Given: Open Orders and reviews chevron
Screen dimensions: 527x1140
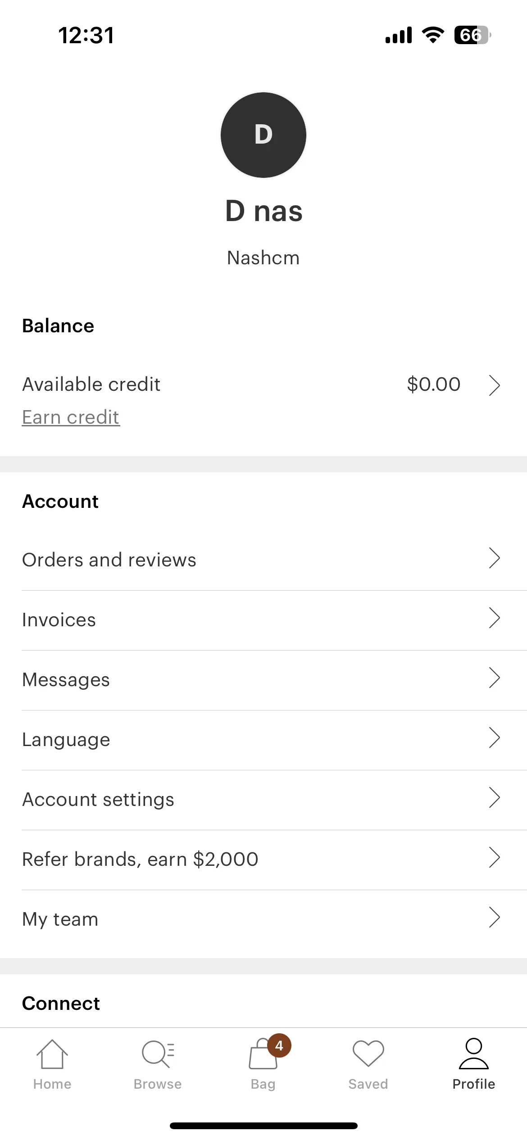Looking at the screenshot, I should coord(495,558).
